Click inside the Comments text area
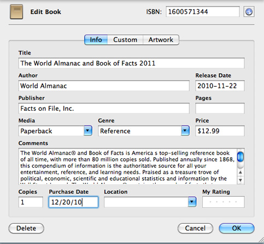The image size is (264, 244). pyautogui.click(x=127, y=166)
